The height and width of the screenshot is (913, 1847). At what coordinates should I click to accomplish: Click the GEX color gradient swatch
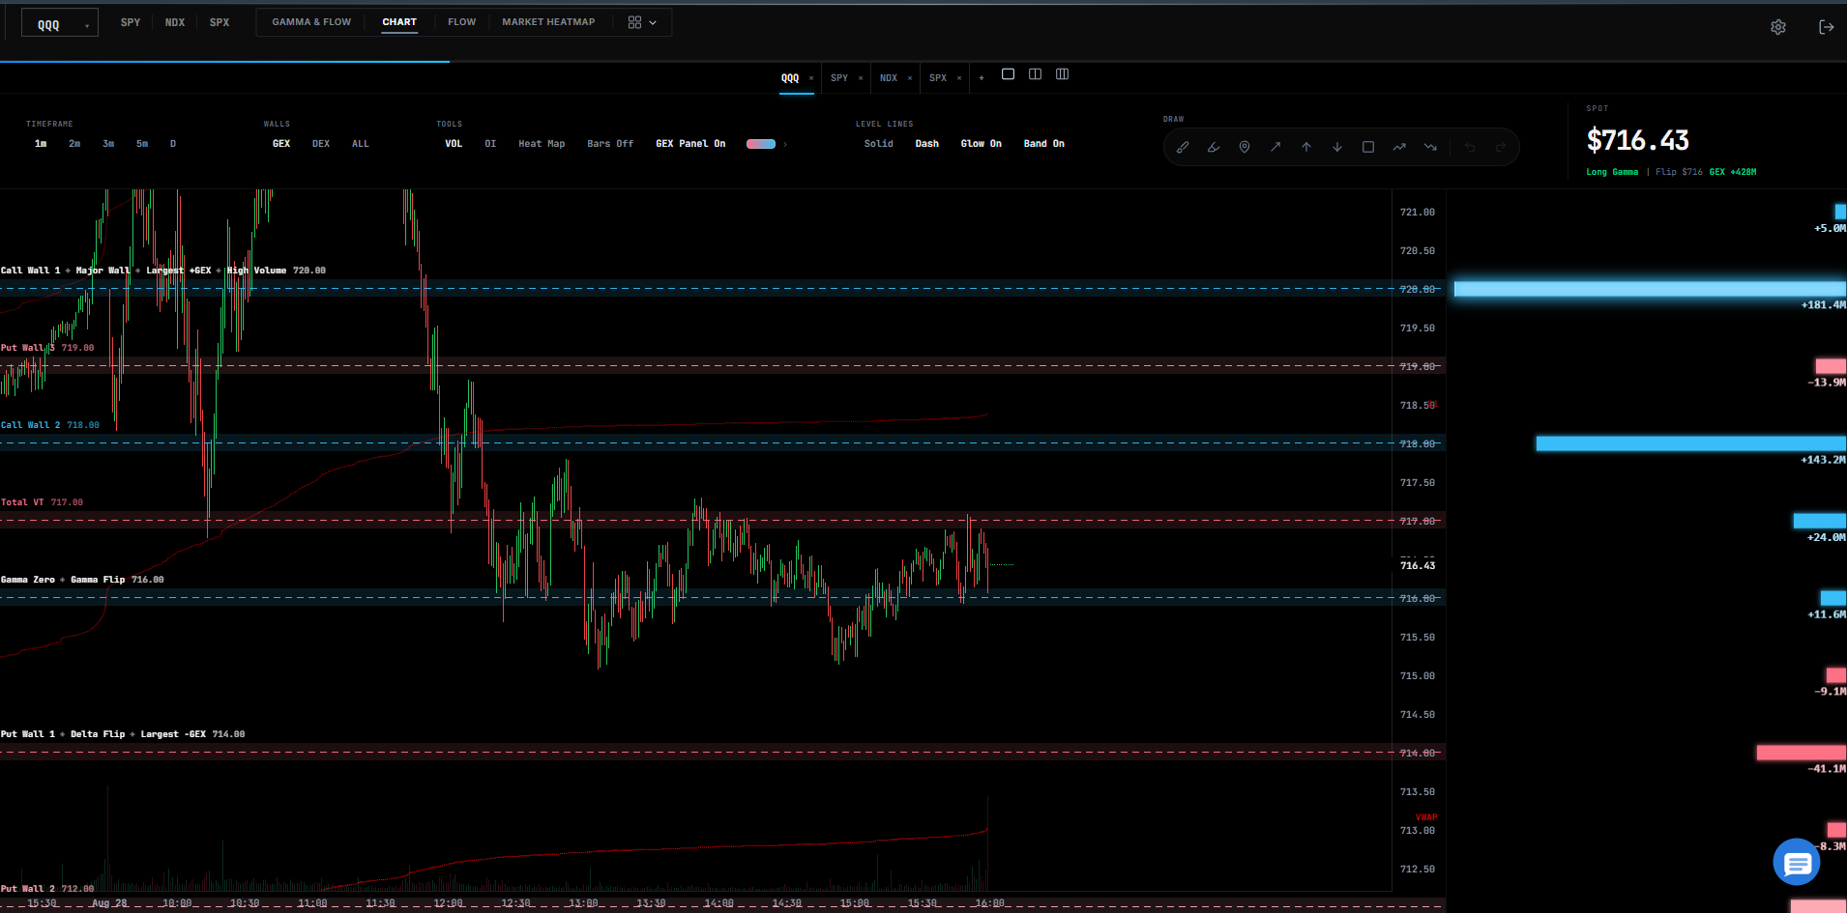pyautogui.click(x=761, y=144)
